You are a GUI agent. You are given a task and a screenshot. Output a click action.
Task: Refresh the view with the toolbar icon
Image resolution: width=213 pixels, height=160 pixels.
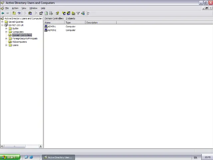point(46,13)
